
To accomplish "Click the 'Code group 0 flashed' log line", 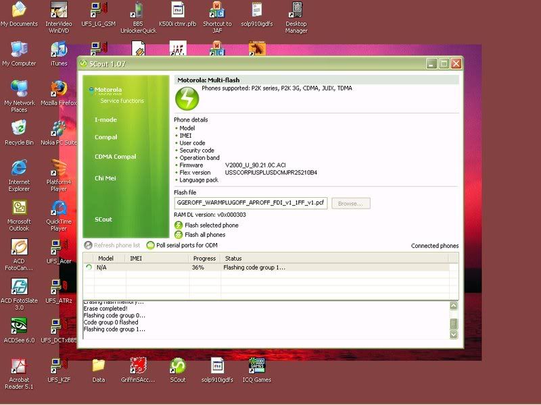I will pos(111,323).
